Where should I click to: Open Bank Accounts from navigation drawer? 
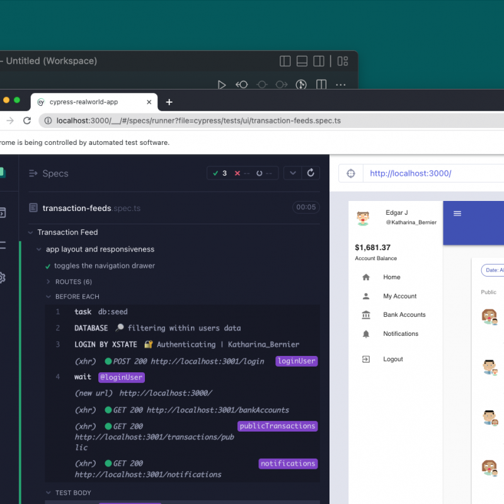coord(404,315)
